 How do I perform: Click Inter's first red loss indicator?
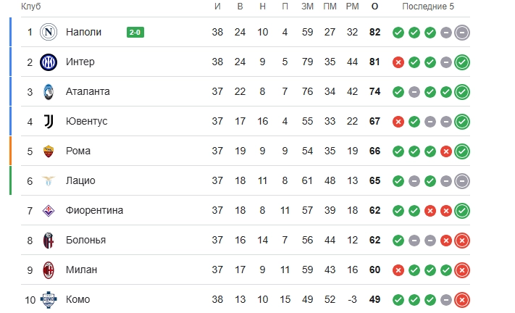pos(398,62)
